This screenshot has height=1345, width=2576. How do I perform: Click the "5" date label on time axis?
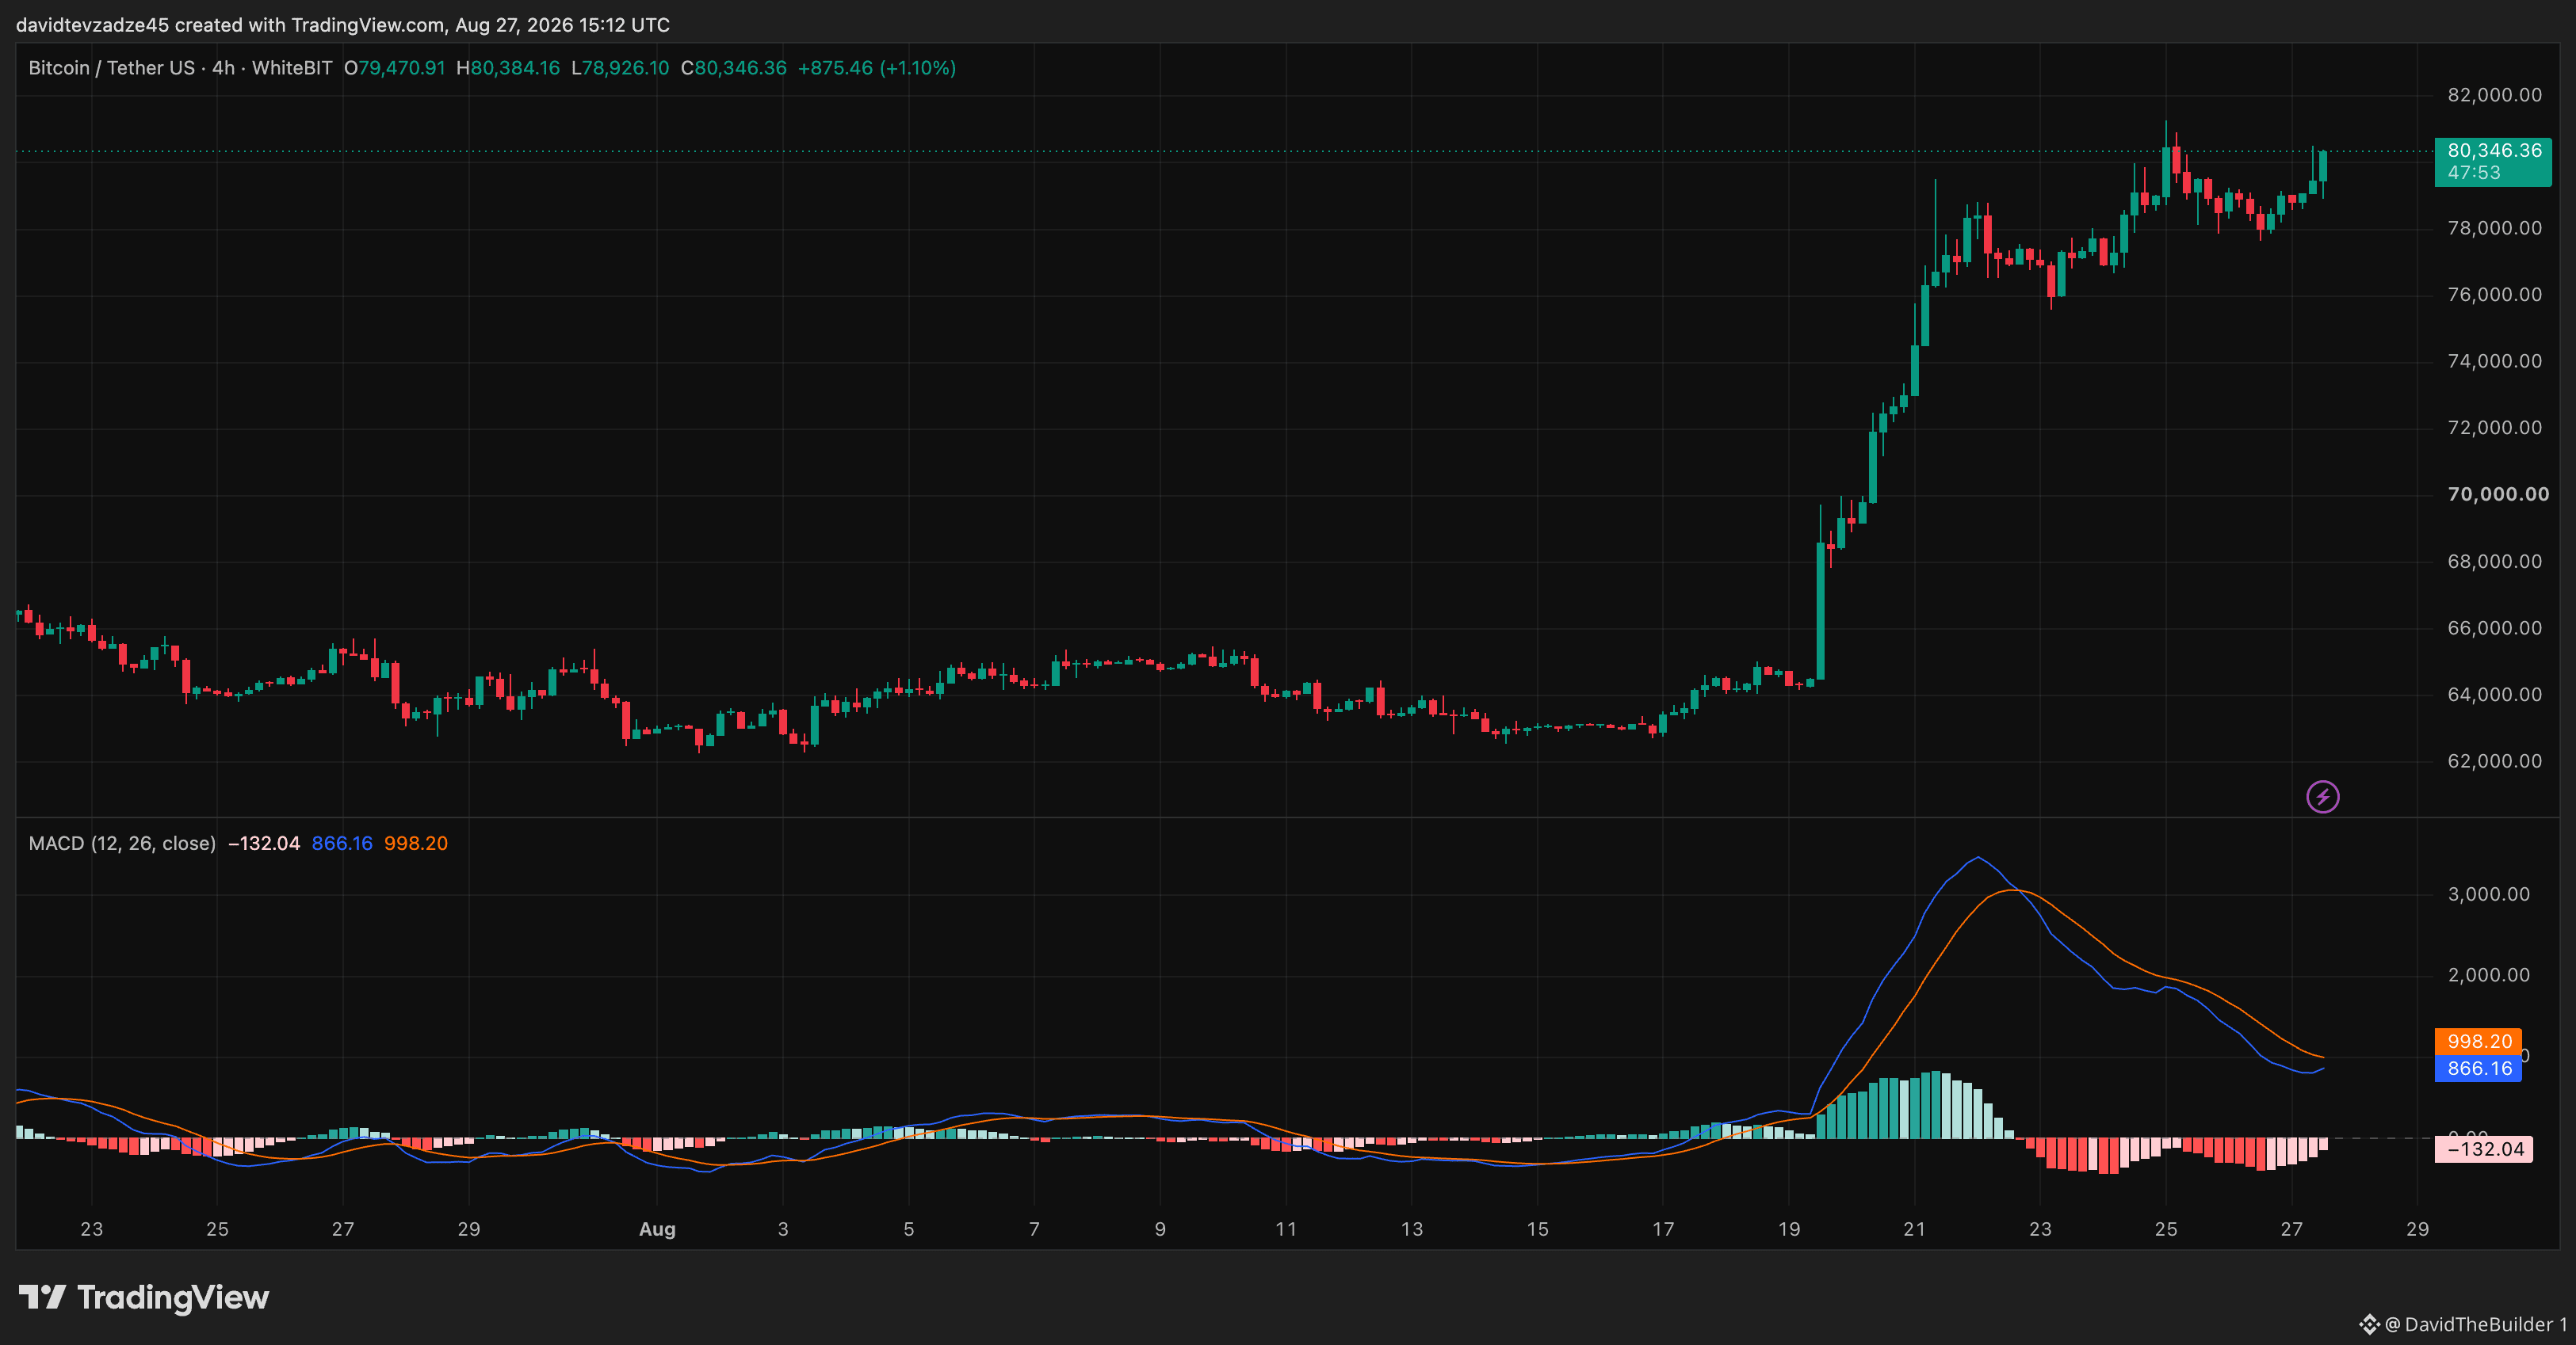click(909, 1229)
